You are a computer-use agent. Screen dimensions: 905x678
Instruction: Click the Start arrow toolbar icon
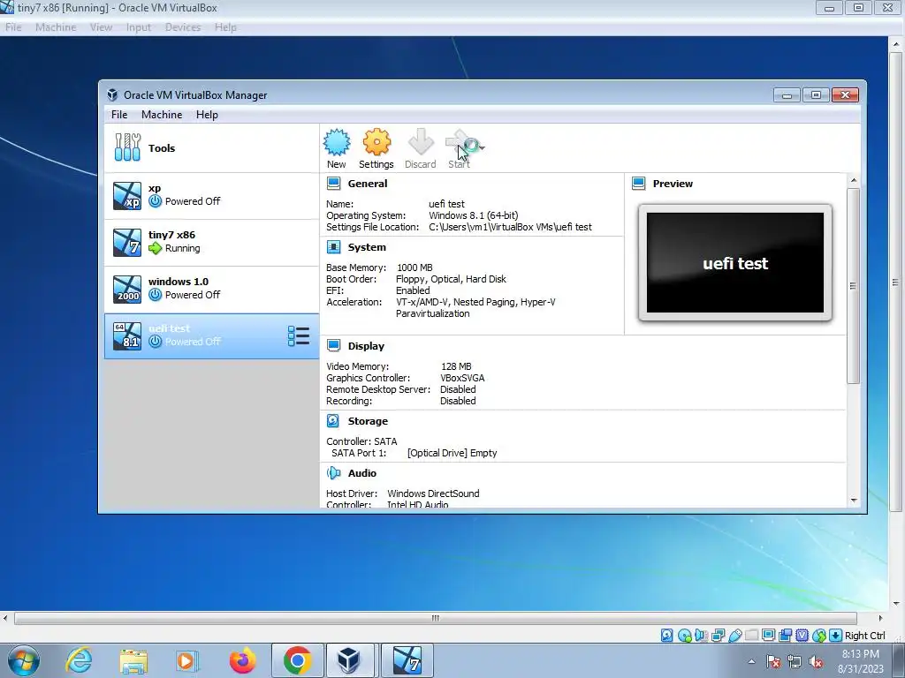[460, 142]
